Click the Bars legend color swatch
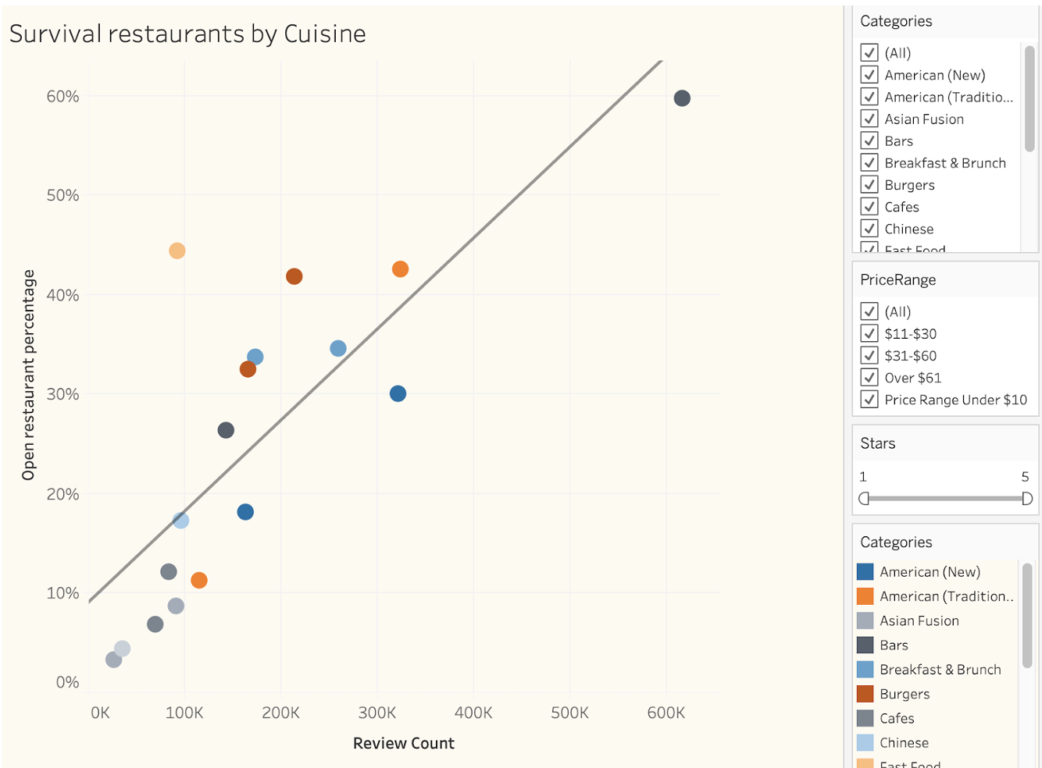1042x768 pixels. pyautogui.click(x=865, y=645)
